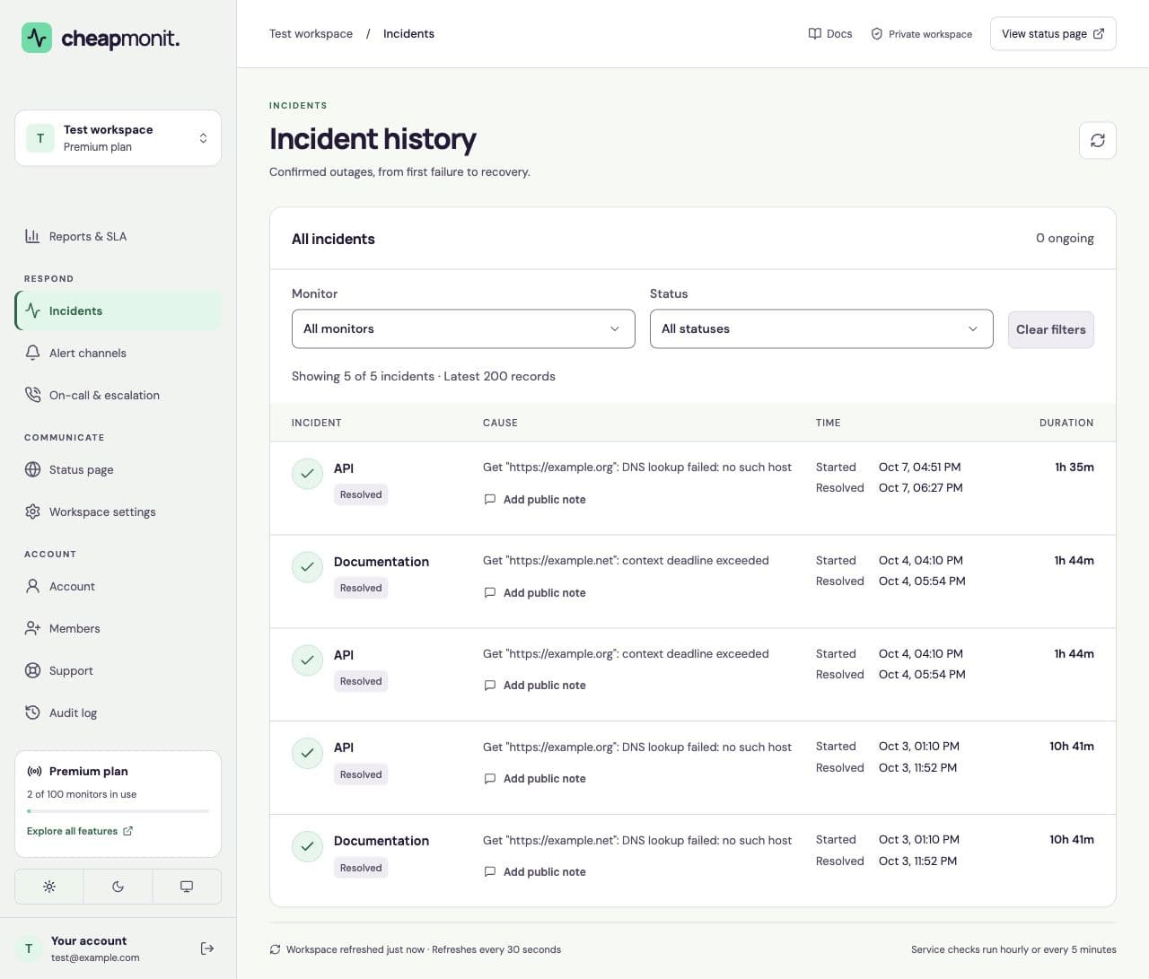Refresh the incident history list

1097,140
